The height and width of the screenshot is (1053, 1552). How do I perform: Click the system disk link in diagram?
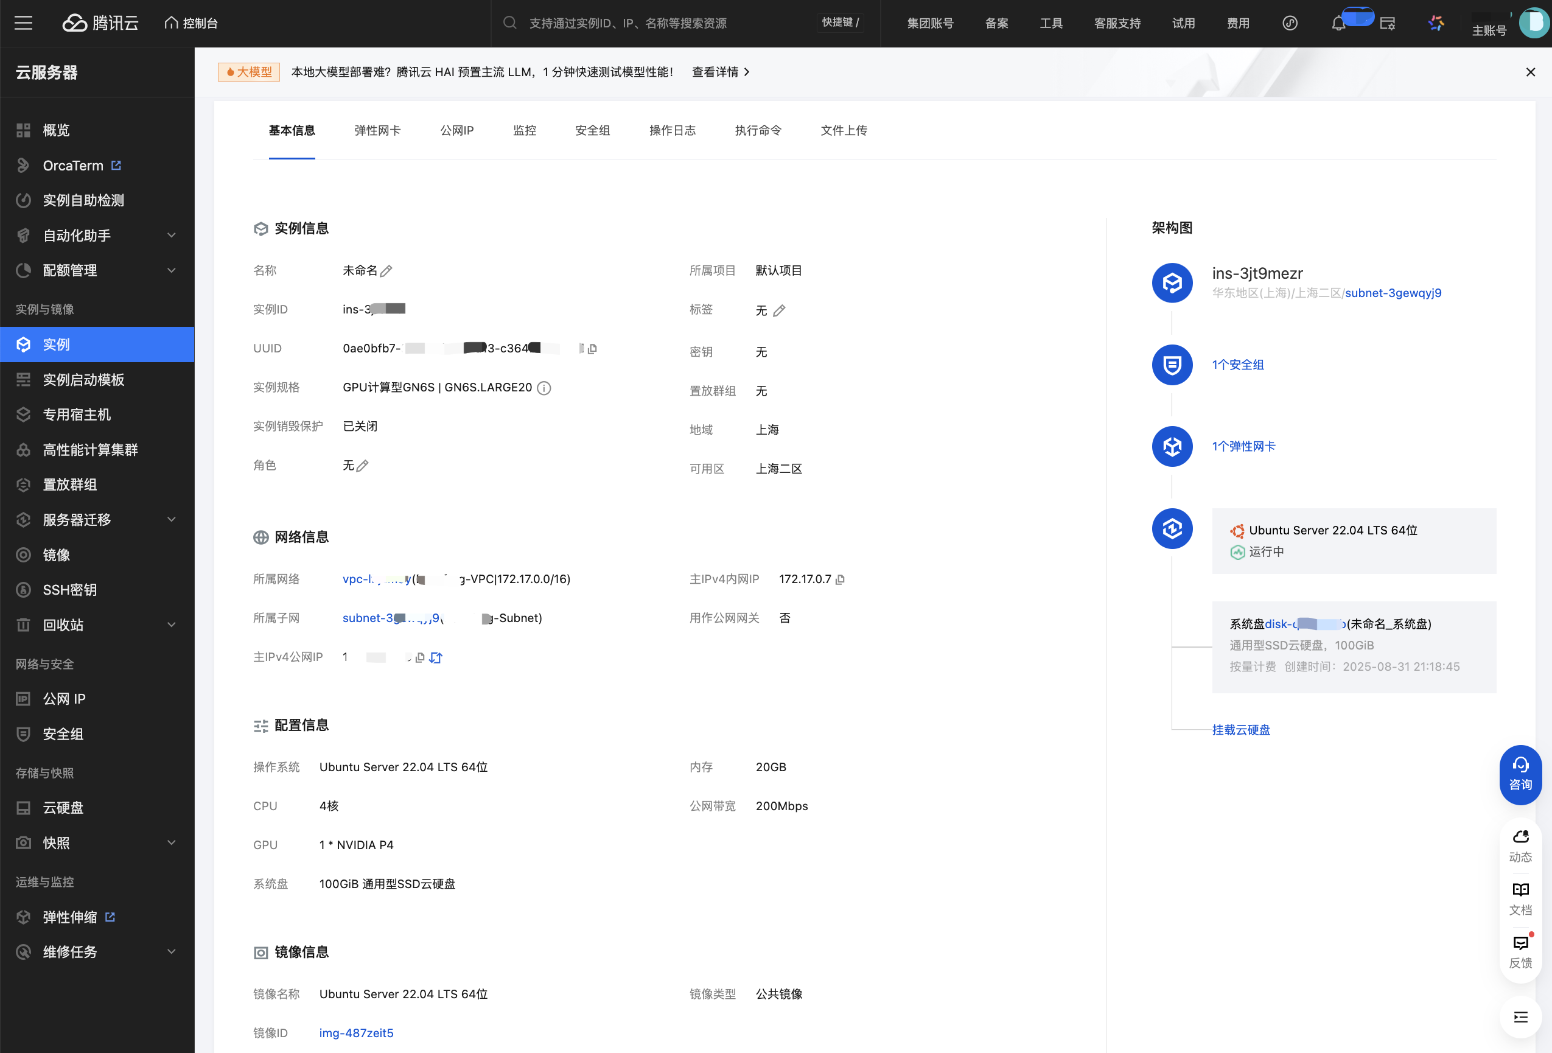[x=1304, y=624]
